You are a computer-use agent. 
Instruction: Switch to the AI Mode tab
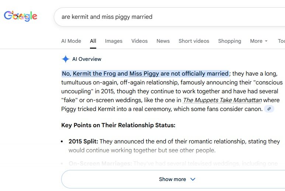click(x=71, y=41)
